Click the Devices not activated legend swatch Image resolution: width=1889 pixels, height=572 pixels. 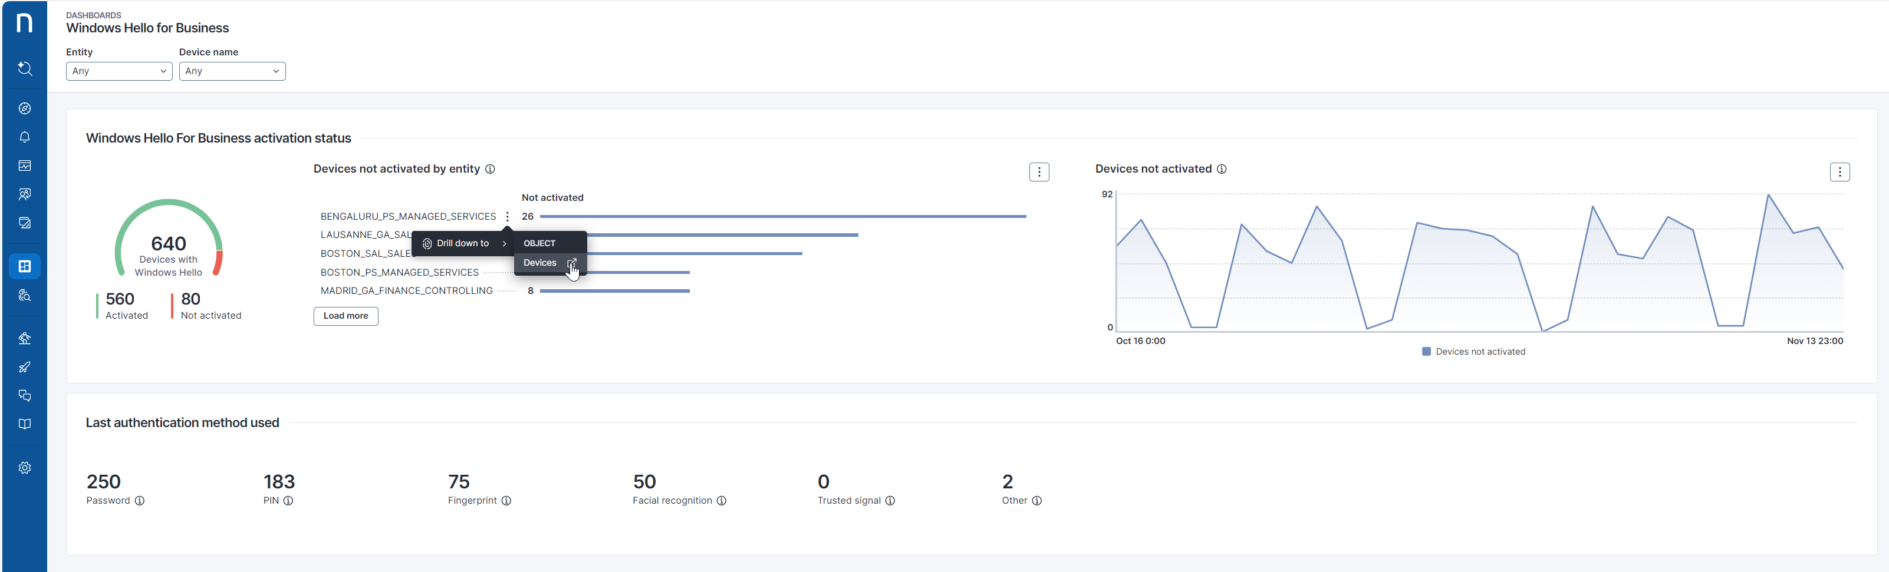tap(1426, 352)
